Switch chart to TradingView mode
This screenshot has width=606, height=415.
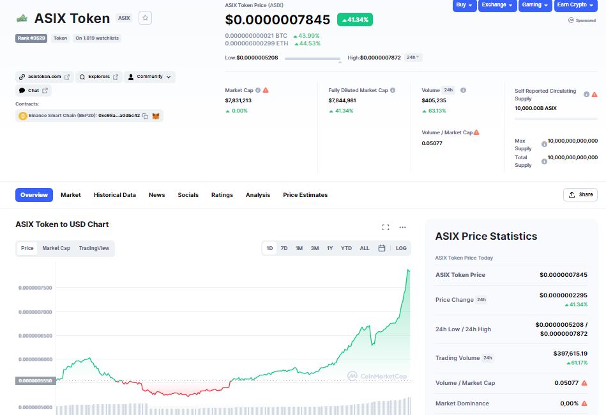[94, 248]
